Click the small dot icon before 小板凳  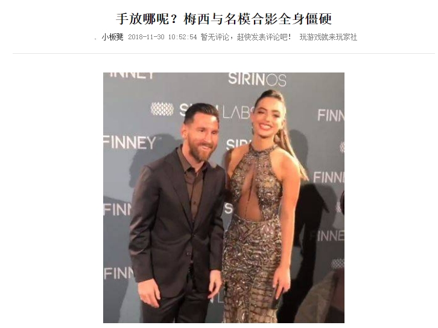point(96,39)
